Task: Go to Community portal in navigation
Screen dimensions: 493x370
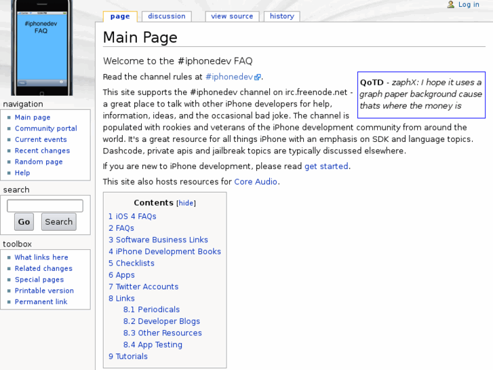Action: pyautogui.click(x=46, y=128)
